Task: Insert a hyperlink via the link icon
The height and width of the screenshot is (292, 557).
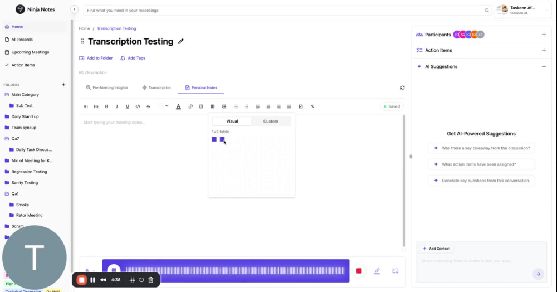Action: point(190,106)
